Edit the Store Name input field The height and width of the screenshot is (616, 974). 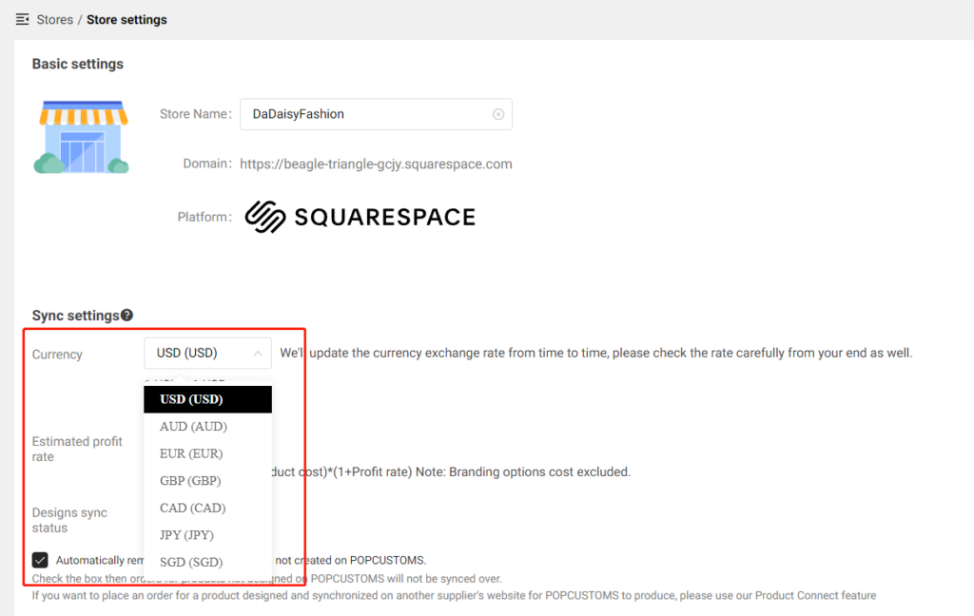pos(376,114)
